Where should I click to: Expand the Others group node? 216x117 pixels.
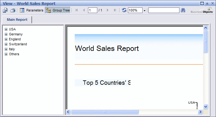(x=6, y=54)
